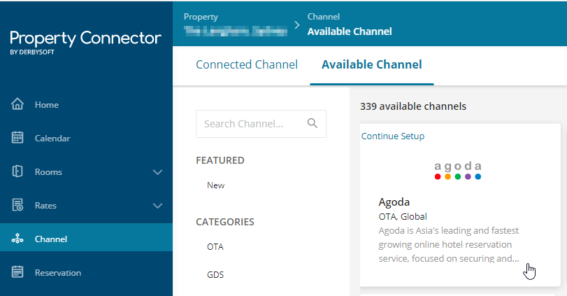The width and height of the screenshot is (567, 296).
Task: Click '339 available channels' text
Action: [x=413, y=106]
